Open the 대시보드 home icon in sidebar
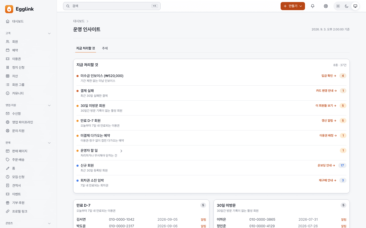This screenshot has height=228, width=366. (8, 21)
